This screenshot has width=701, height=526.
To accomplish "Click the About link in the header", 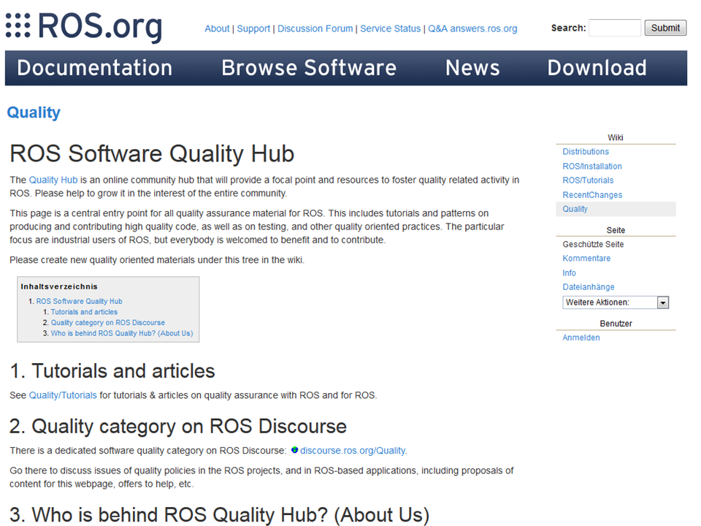I will click(x=217, y=28).
